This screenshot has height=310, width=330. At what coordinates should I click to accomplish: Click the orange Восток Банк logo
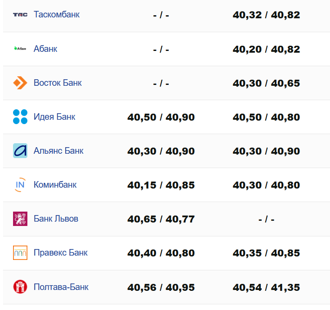point(20,83)
